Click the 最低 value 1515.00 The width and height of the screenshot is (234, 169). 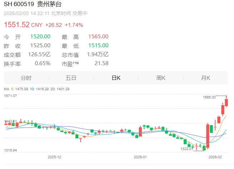coord(98,45)
